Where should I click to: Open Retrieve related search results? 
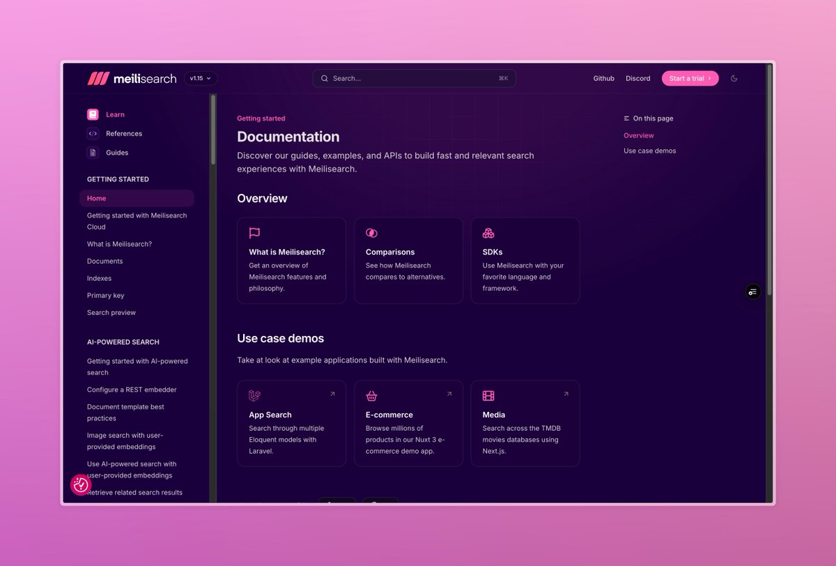(134, 493)
